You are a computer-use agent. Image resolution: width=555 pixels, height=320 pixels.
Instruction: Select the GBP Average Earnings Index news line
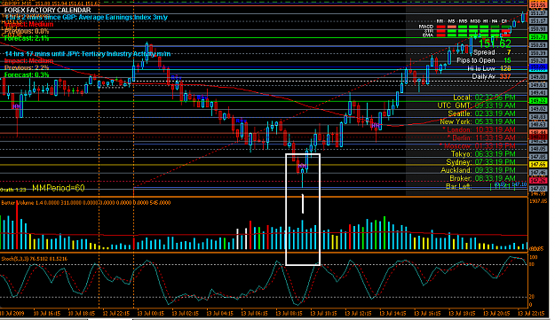[86, 18]
